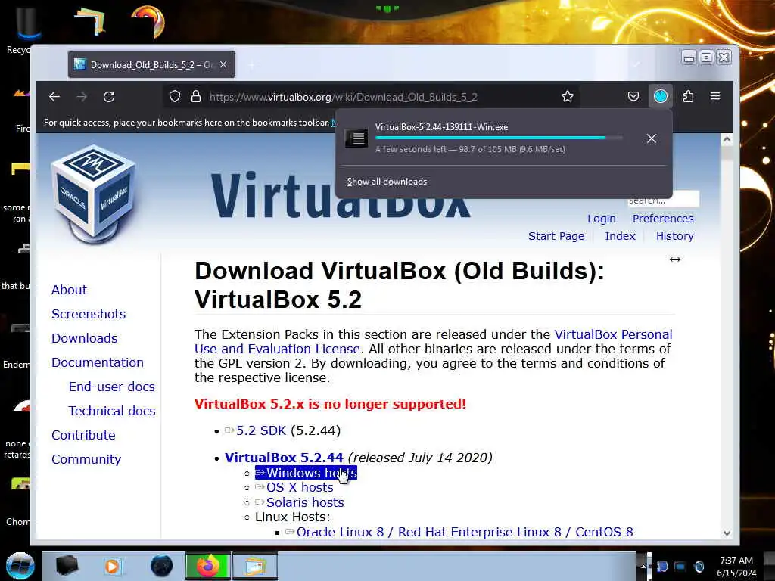
Task: Open the History link
Action: point(674,236)
